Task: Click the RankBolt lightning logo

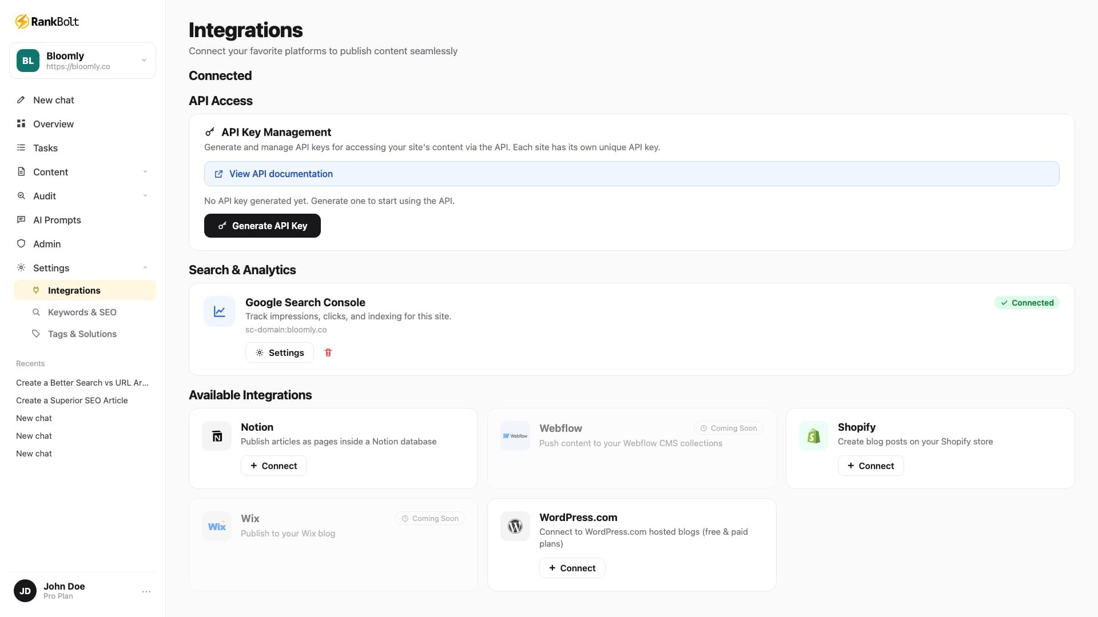Action: pos(22,22)
